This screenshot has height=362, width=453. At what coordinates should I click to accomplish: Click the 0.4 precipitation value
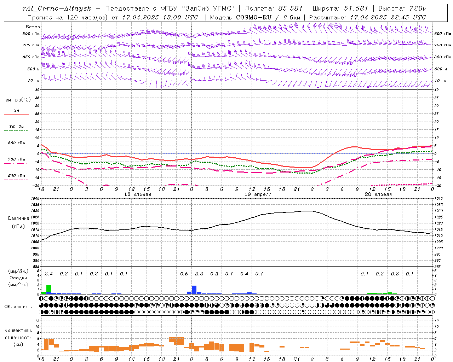[x=244, y=274]
